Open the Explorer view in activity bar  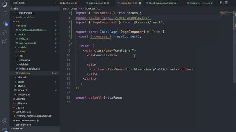pyautogui.click(x=5, y=4)
